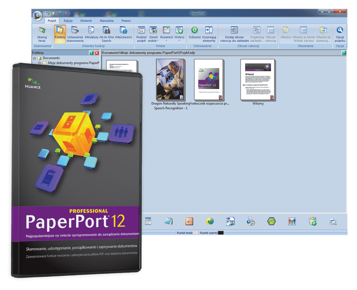The height and width of the screenshot is (290, 357).
Task: Click the Punkt czerni black swatch
Action: point(221,233)
